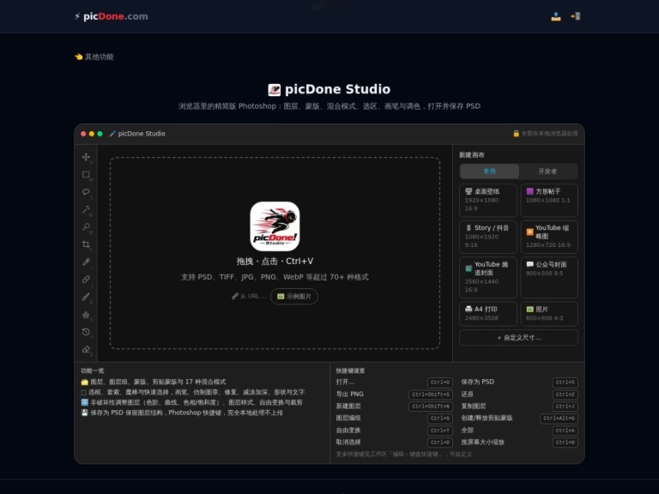The width and height of the screenshot is (659, 494).
Task: Select the Healing bandage tool
Action: tap(86, 280)
